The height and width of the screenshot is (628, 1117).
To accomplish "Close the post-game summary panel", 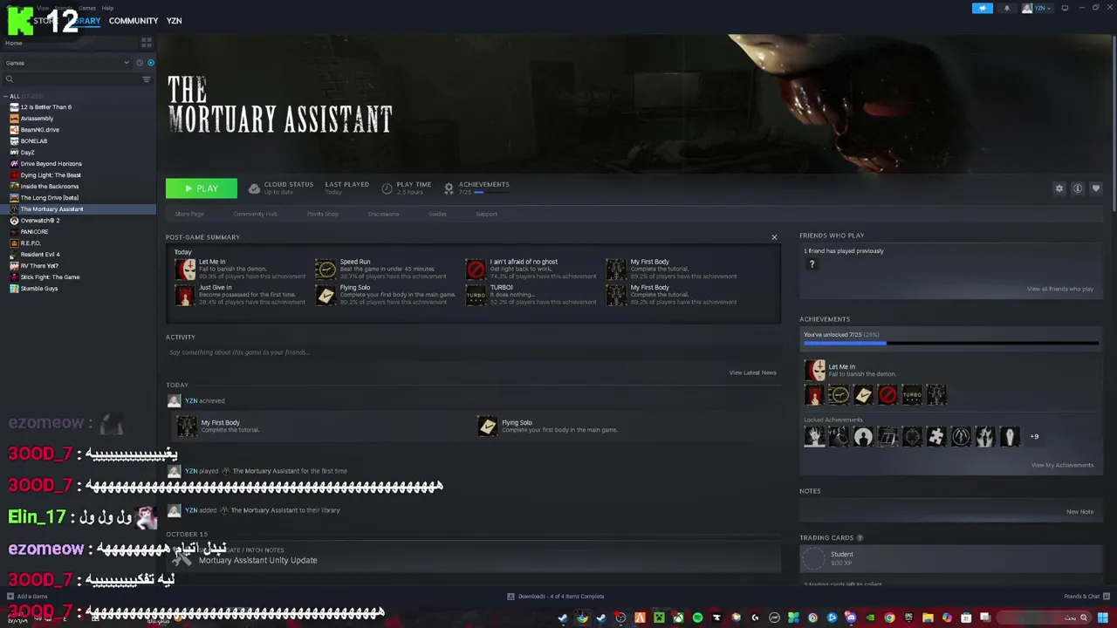I will [x=774, y=237].
